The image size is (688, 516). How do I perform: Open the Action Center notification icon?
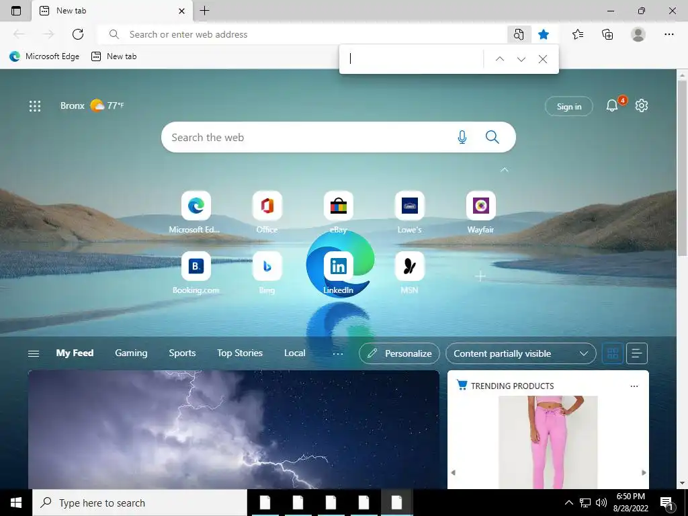[x=667, y=503]
